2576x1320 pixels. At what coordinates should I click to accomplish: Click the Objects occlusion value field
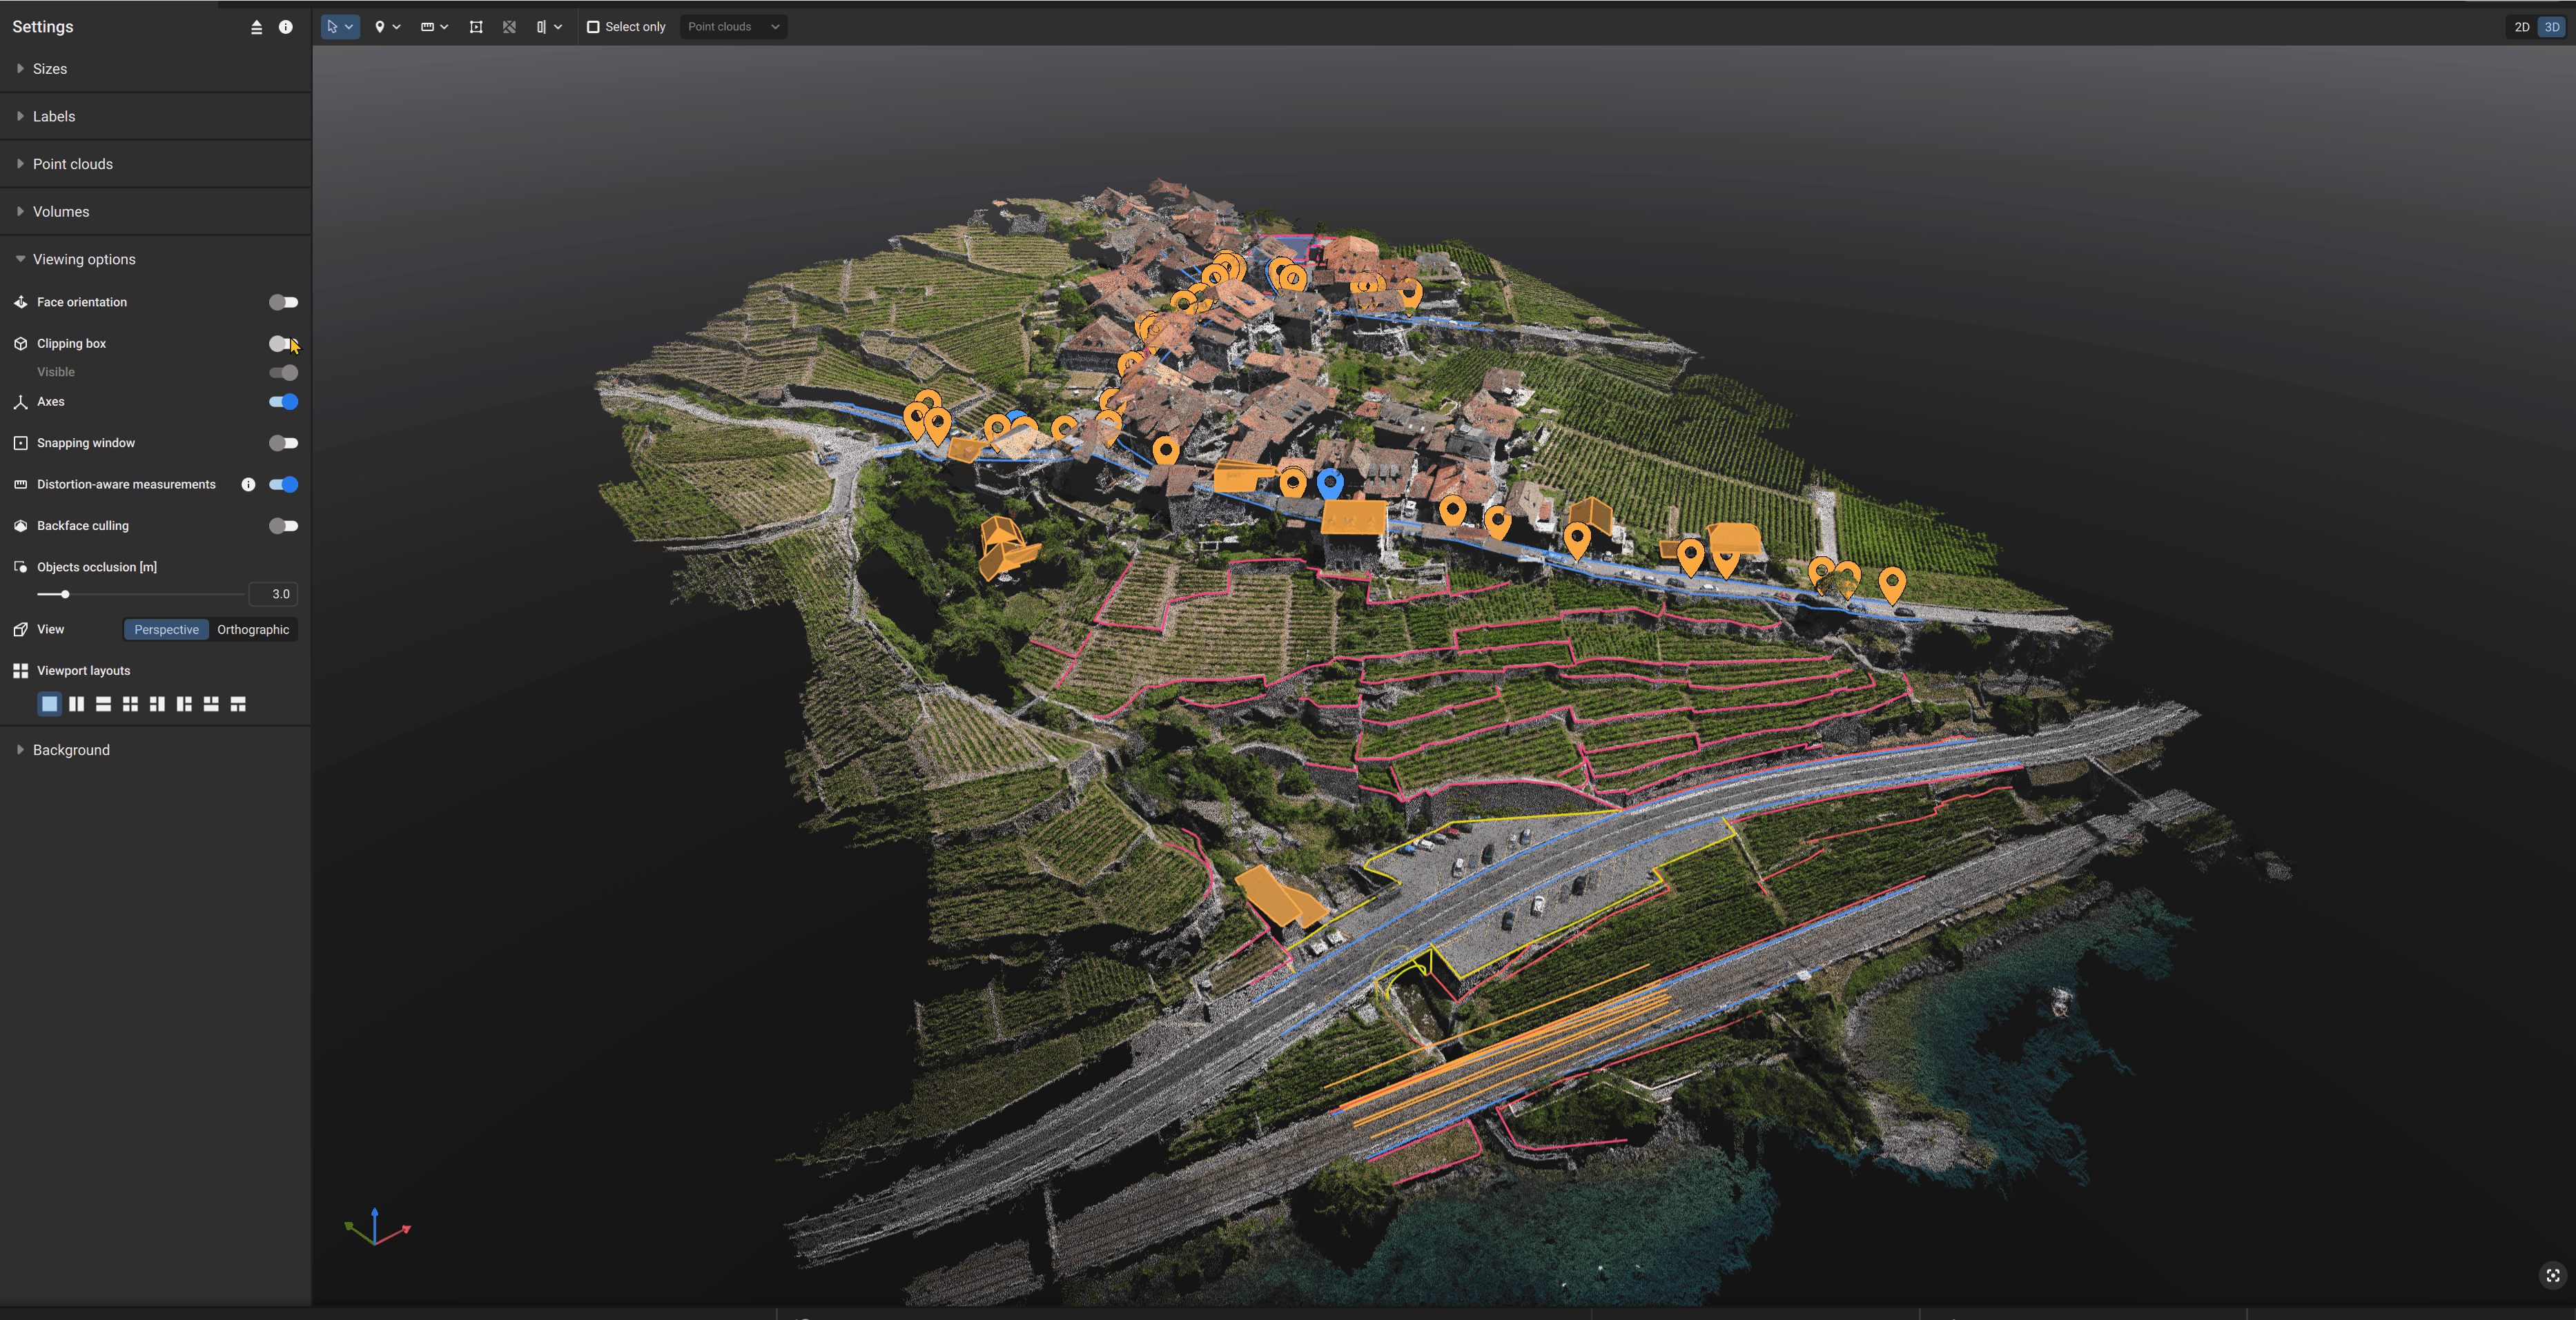pyautogui.click(x=273, y=594)
